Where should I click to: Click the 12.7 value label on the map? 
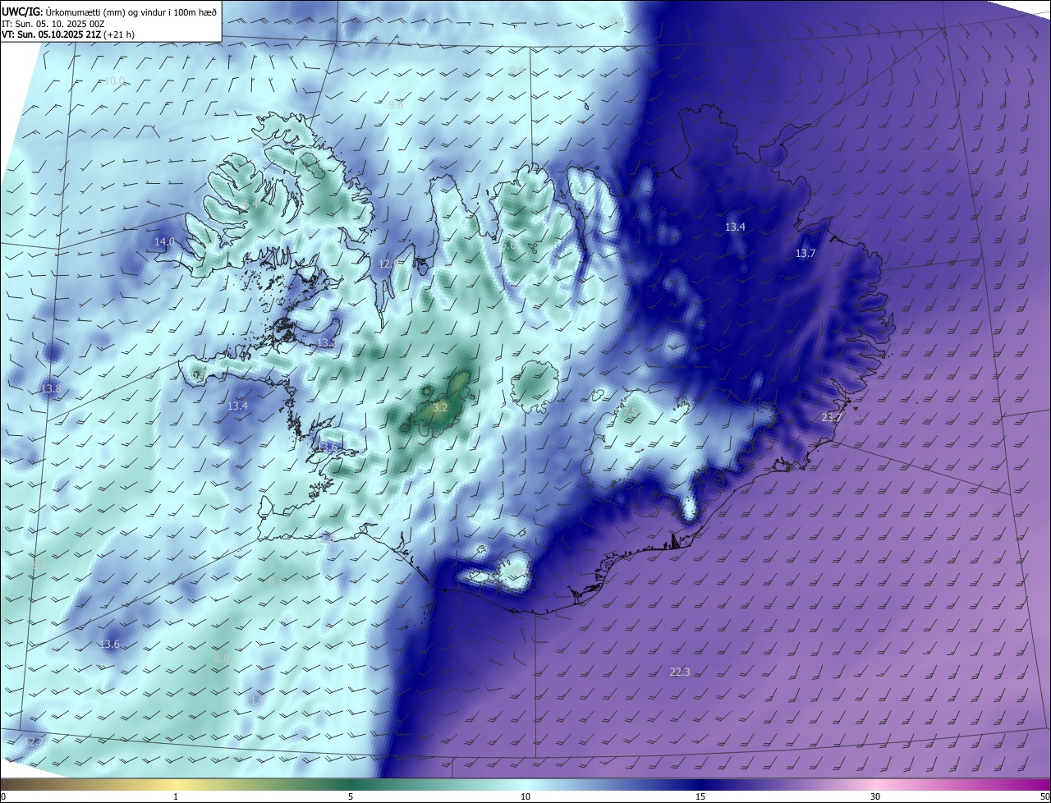point(34,741)
